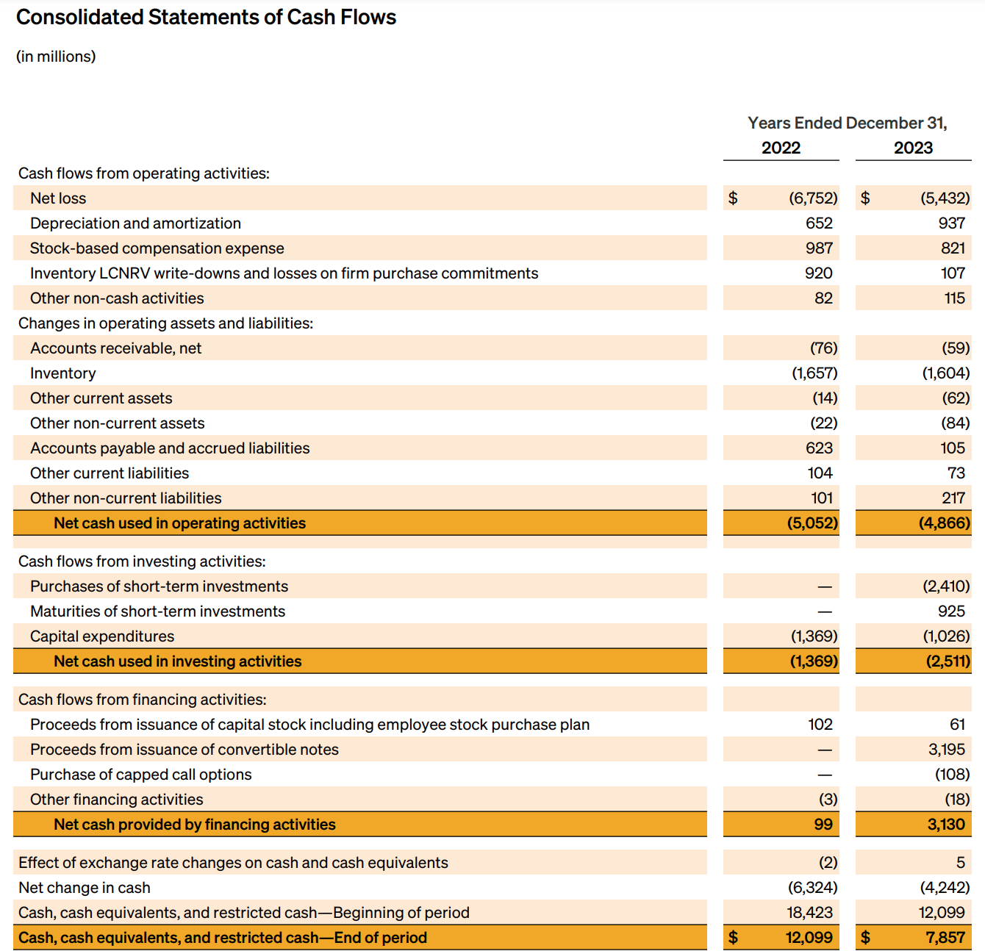The width and height of the screenshot is (985, 951).
Task: Select 'Other current assets' label
Action: click(101, 398)
